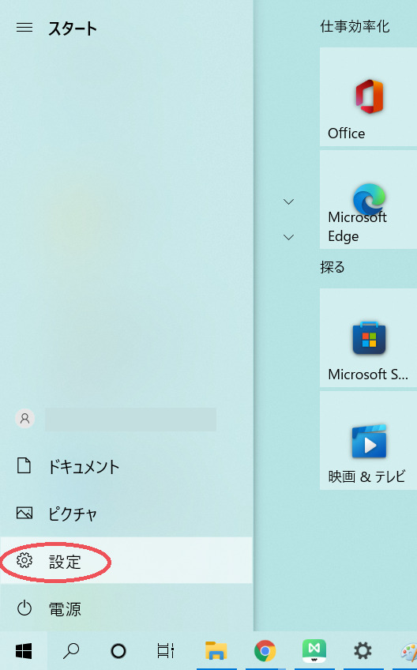Launch Google Chrome from the taskbar
The height and width of the screenshot is (670, 417).
(x=265, y=651)
